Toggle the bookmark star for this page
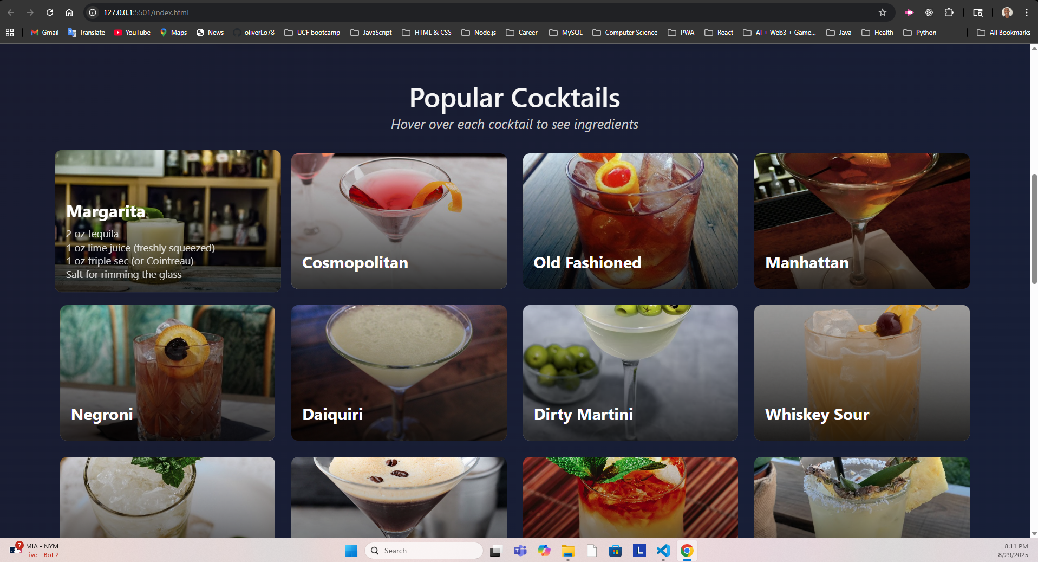 (x=882, y=12)
